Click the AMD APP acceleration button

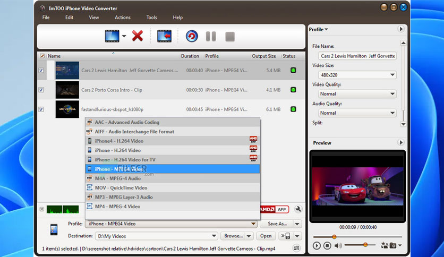click(275, 209)
